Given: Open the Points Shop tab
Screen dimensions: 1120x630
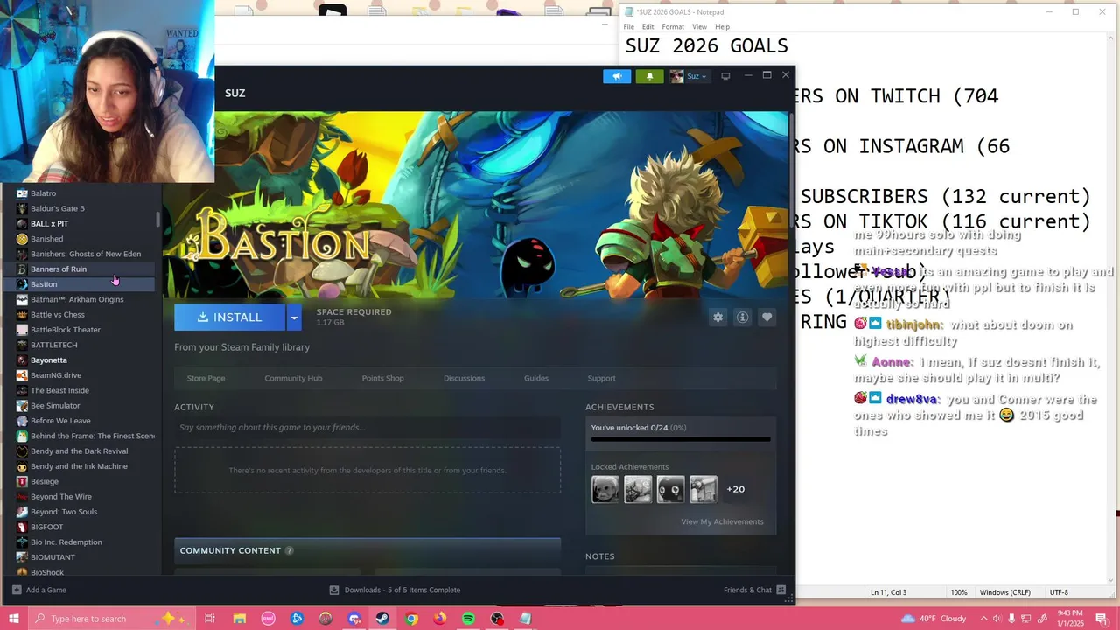Looking at the screenshot, I should click(x=382, y=378).
